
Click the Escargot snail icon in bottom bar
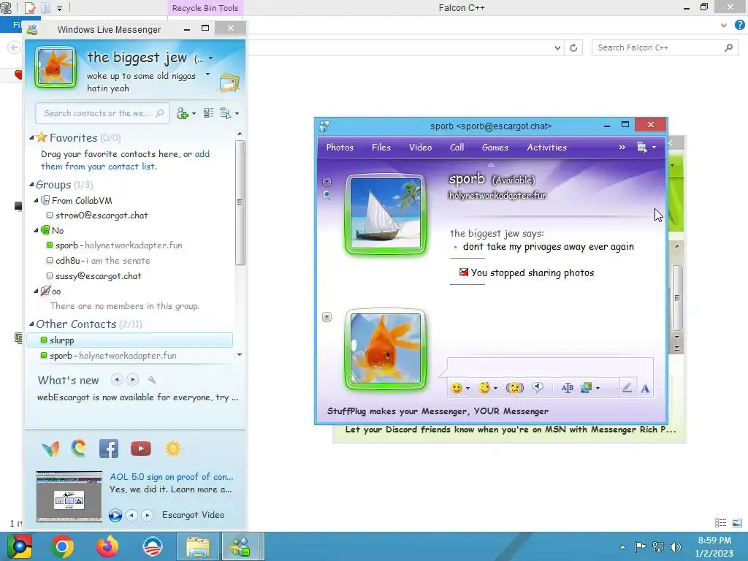[79, 449]
